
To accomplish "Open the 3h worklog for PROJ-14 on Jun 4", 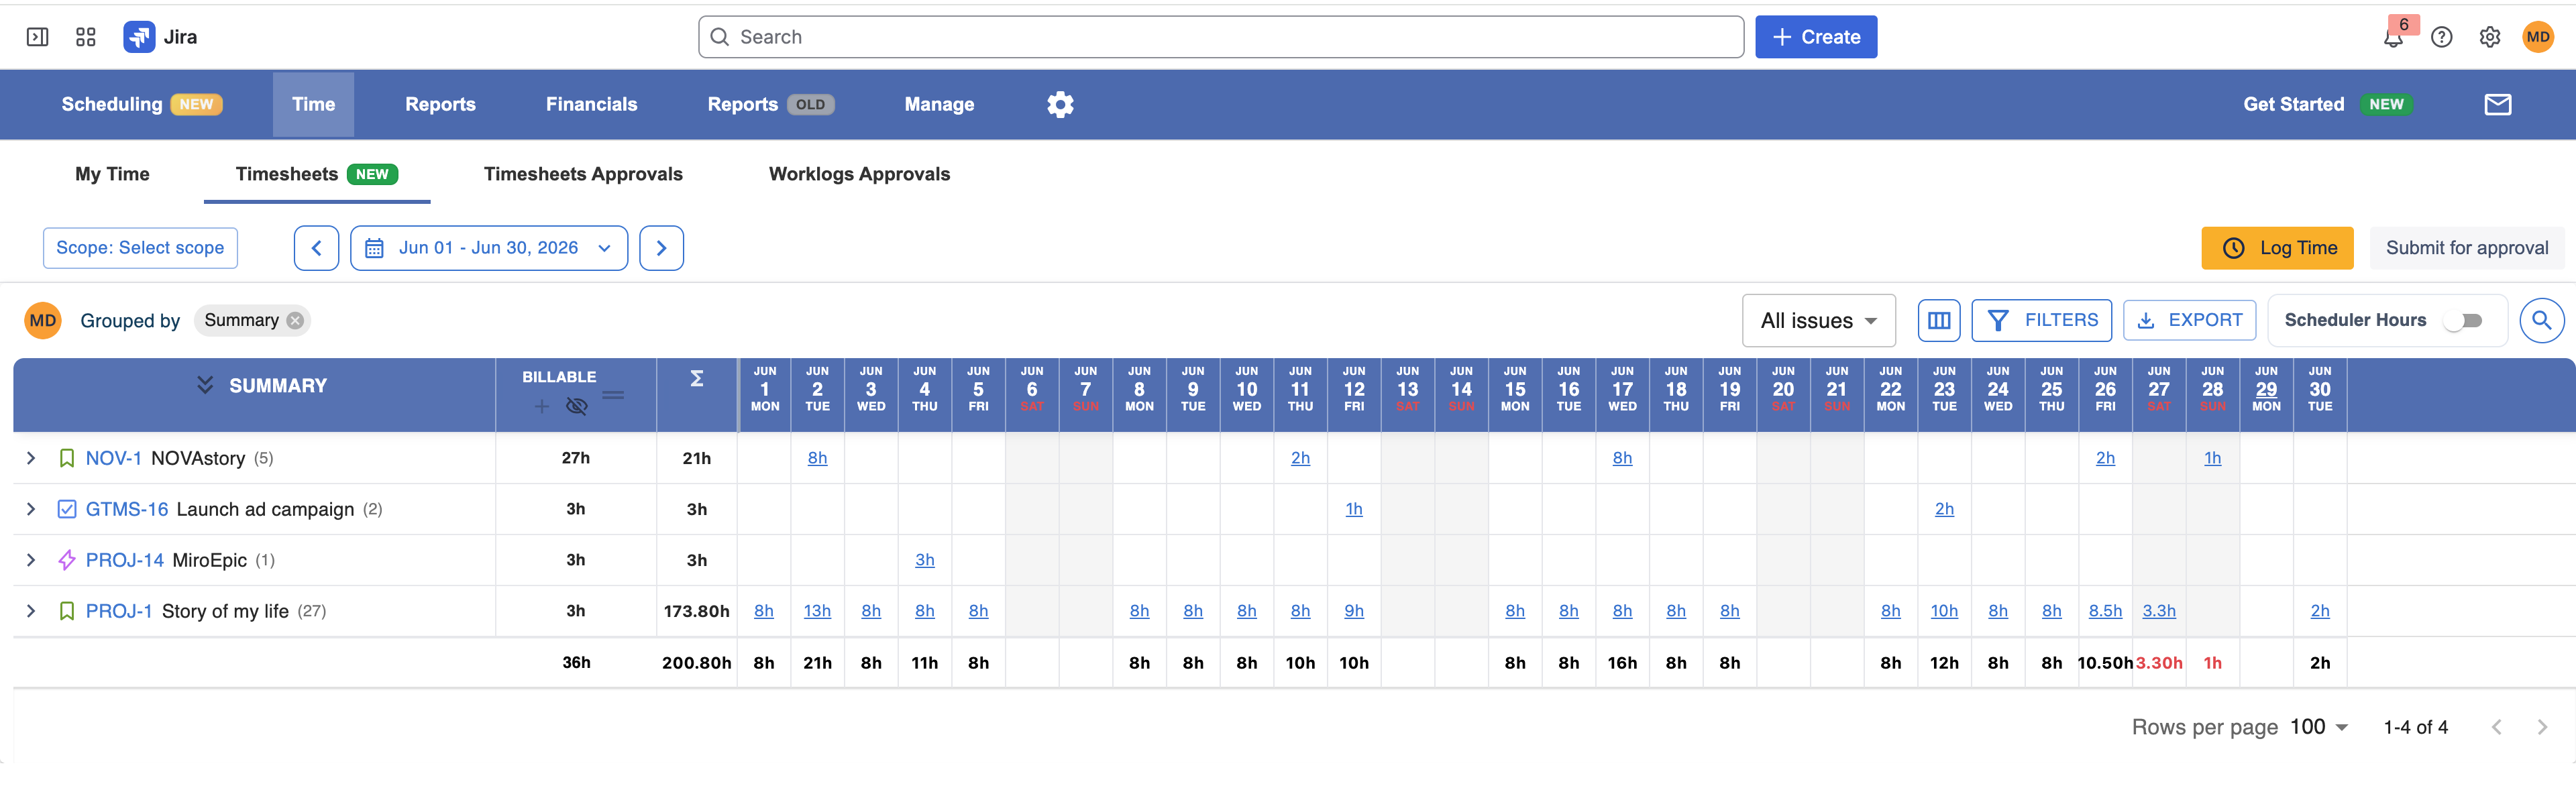I will 925,560.
